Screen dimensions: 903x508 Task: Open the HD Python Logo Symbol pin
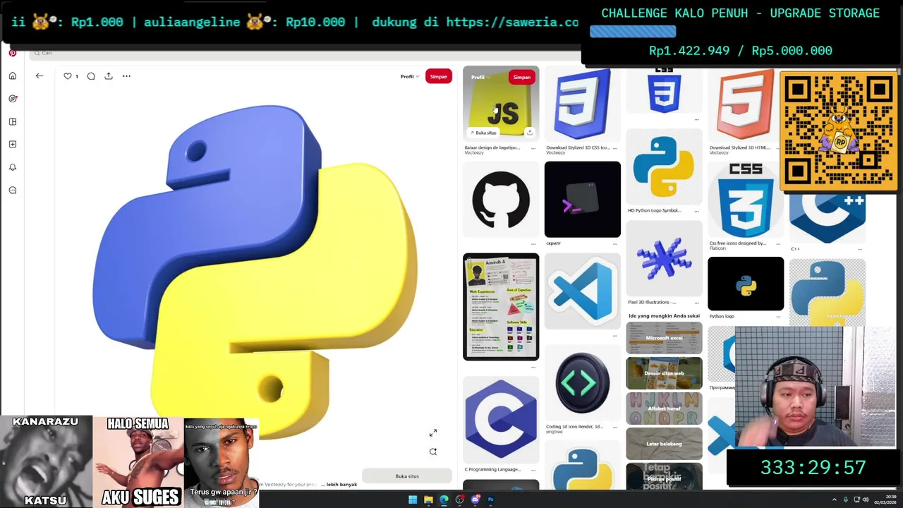[665, 167]
